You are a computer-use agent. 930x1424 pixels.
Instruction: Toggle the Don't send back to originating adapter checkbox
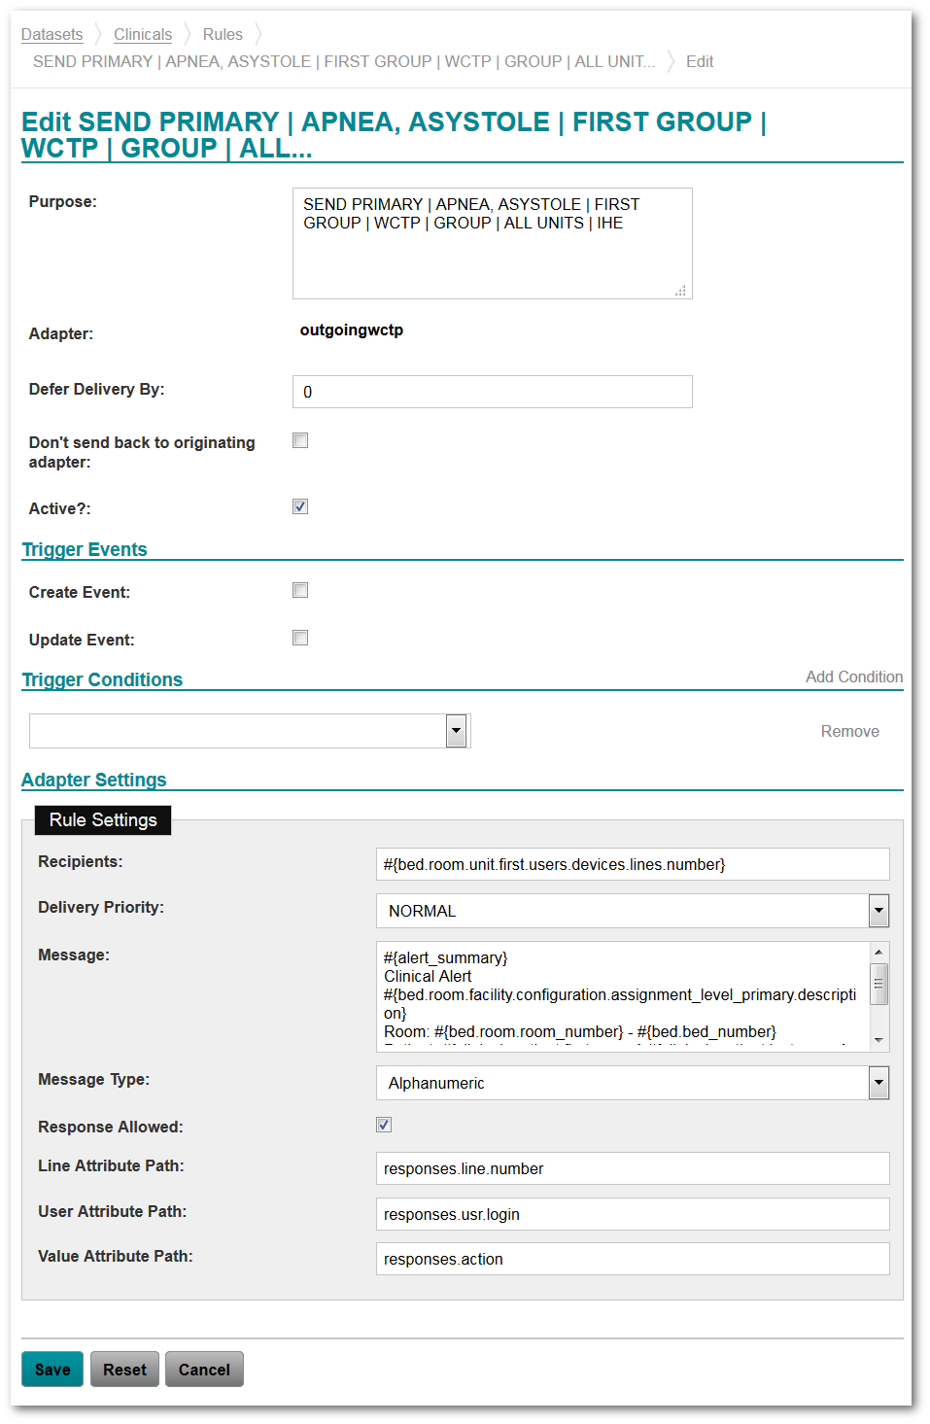pos(300,440)
